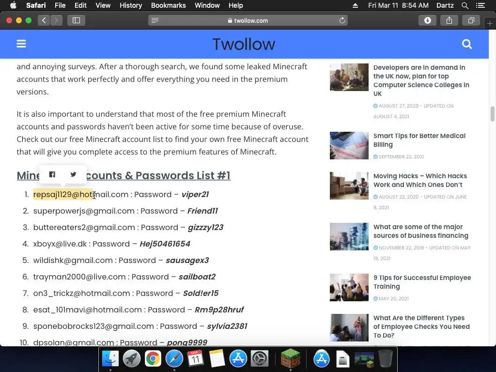Click password text 'Sold!er15'
This screenshot has width=496, height=372.
(201, 293)
